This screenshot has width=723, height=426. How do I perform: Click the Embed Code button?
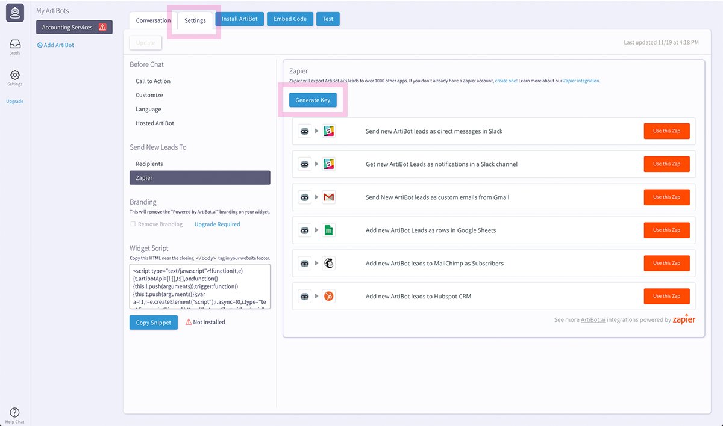tap(290, 19)
